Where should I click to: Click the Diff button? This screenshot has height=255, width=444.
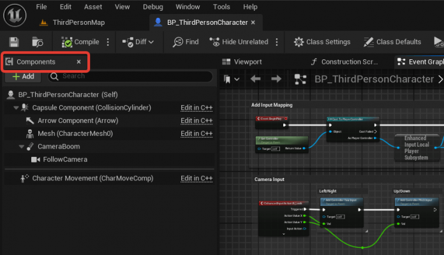pyautogui.click(x=135, y=42)
